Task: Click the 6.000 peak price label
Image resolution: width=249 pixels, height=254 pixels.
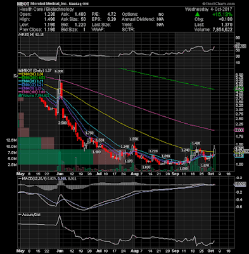Action: (x=59, y=71)
